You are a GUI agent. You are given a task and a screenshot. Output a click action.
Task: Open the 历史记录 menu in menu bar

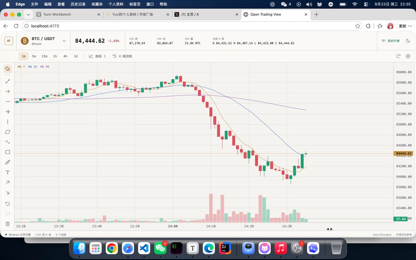click(78, 4)
